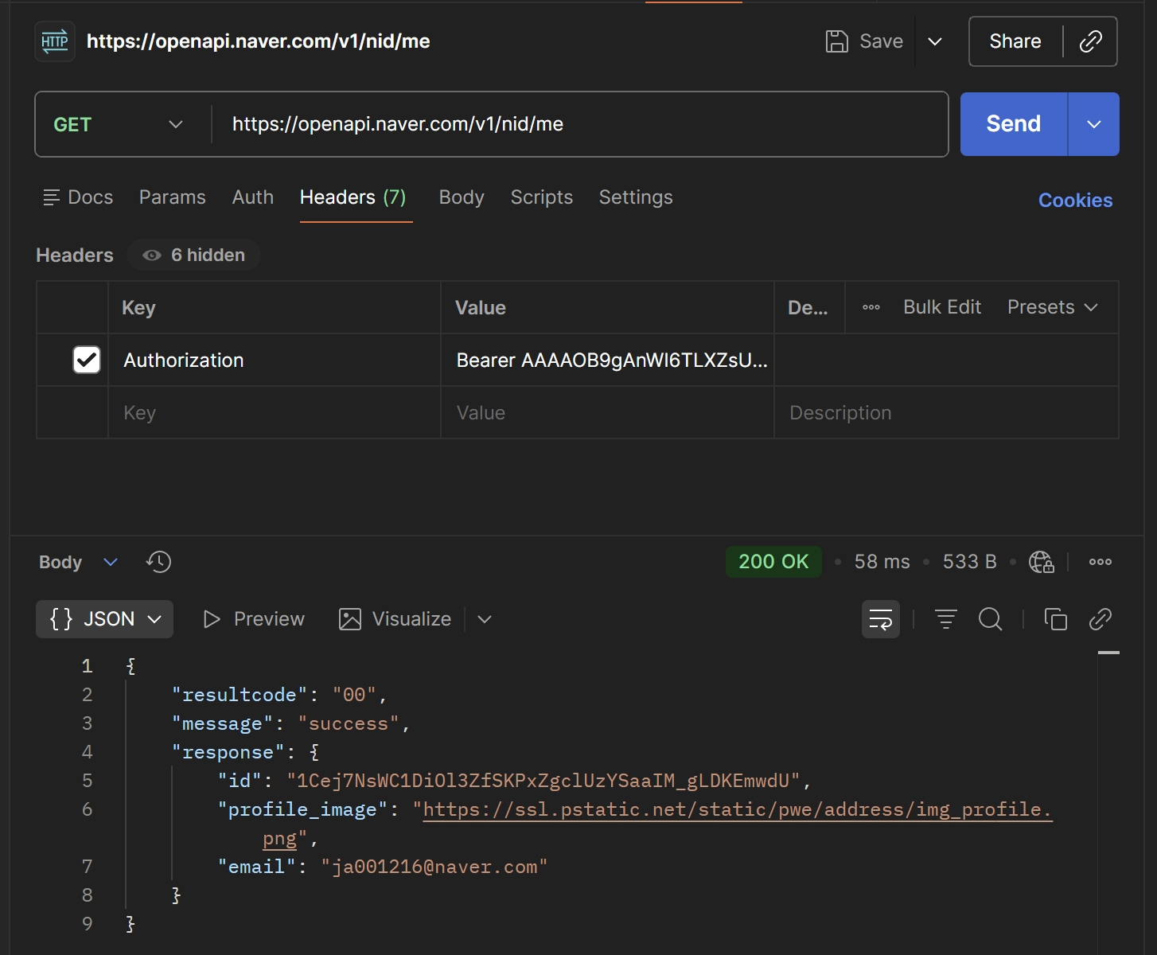This screenshot has width=1157, height=955.
Task: Click the Send button
Action: click(x=1013, y=124)
